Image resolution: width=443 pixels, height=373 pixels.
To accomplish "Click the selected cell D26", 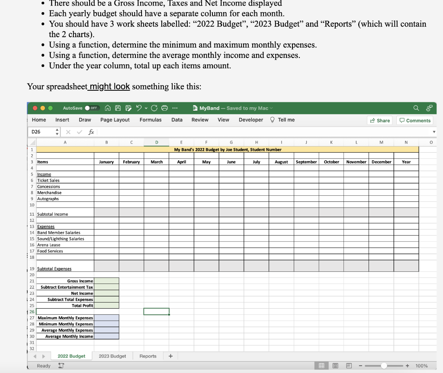I will [157, 312].
